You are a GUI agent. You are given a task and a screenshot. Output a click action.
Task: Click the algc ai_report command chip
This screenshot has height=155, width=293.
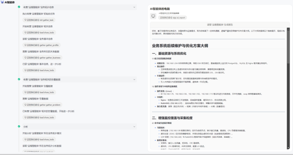click(172, 18)
